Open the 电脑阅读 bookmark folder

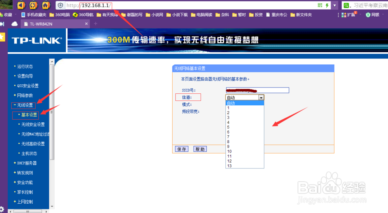tap(202, 15)
